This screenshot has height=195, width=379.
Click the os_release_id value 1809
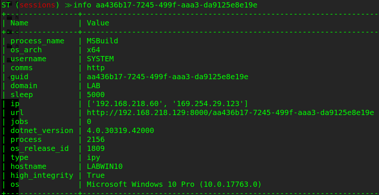tap(95, 148)
